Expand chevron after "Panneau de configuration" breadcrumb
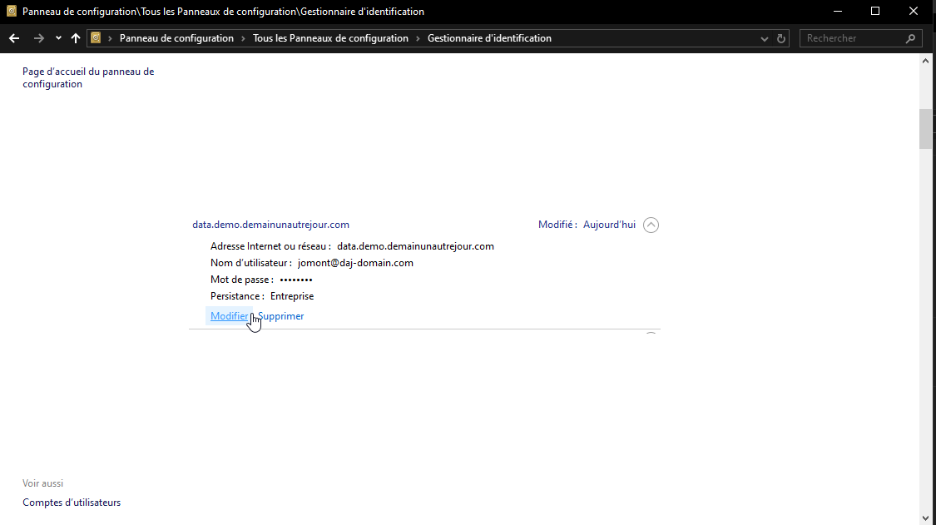Viewport: 936px width, 525px height. 244,38
